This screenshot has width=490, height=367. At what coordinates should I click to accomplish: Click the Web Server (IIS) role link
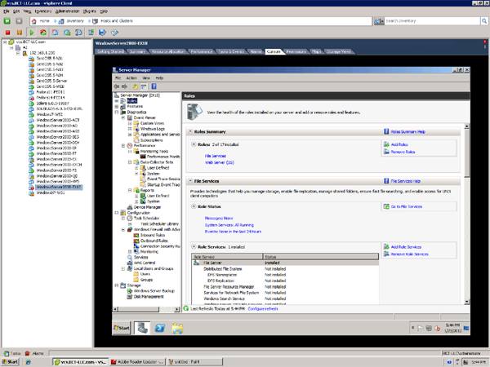click(220, 162)
